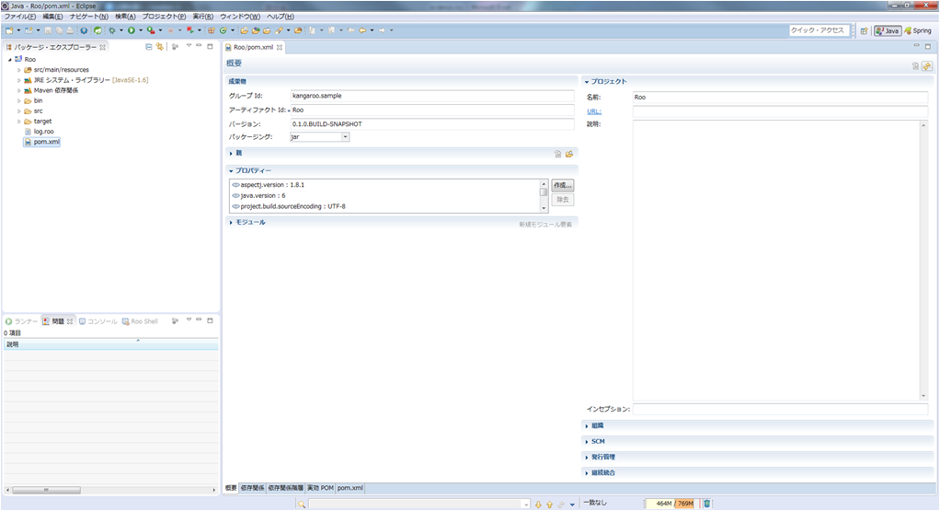Close the Problems view tab

(70, 321)
